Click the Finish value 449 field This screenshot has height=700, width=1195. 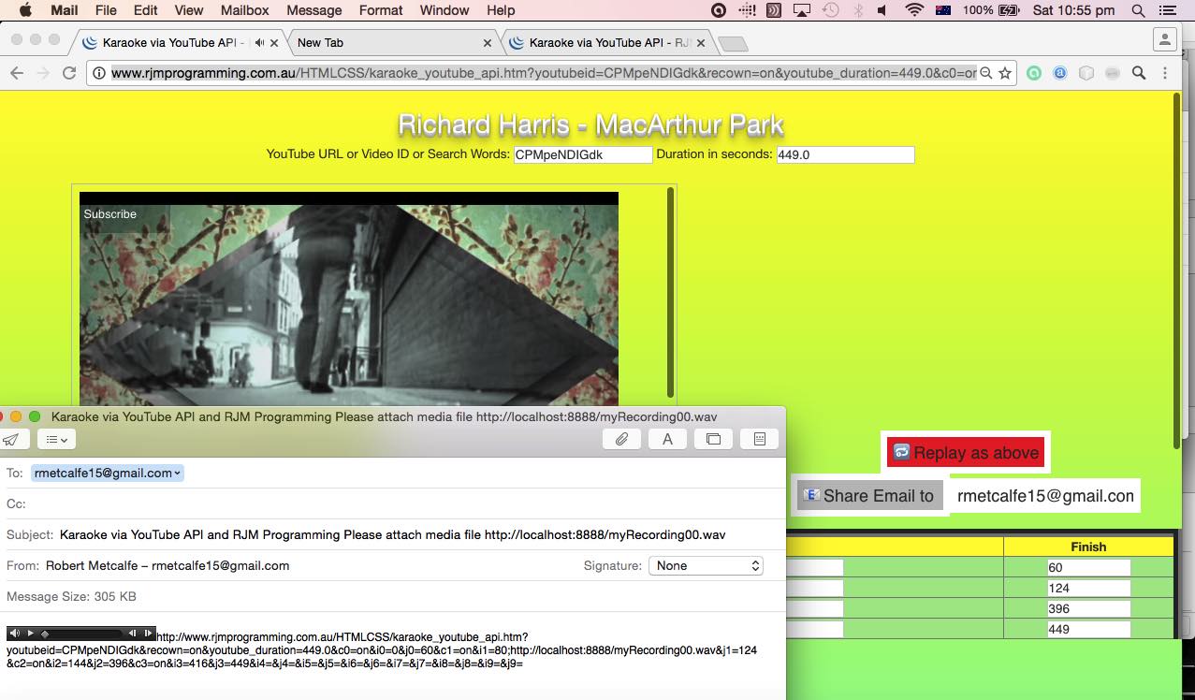(x=1088, y=629)
